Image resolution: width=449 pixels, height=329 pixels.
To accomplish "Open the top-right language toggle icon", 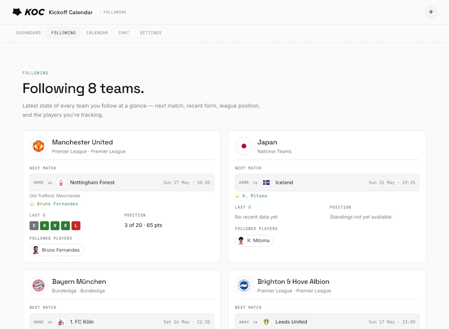I will pyautogui.click(x=430, y=12).
